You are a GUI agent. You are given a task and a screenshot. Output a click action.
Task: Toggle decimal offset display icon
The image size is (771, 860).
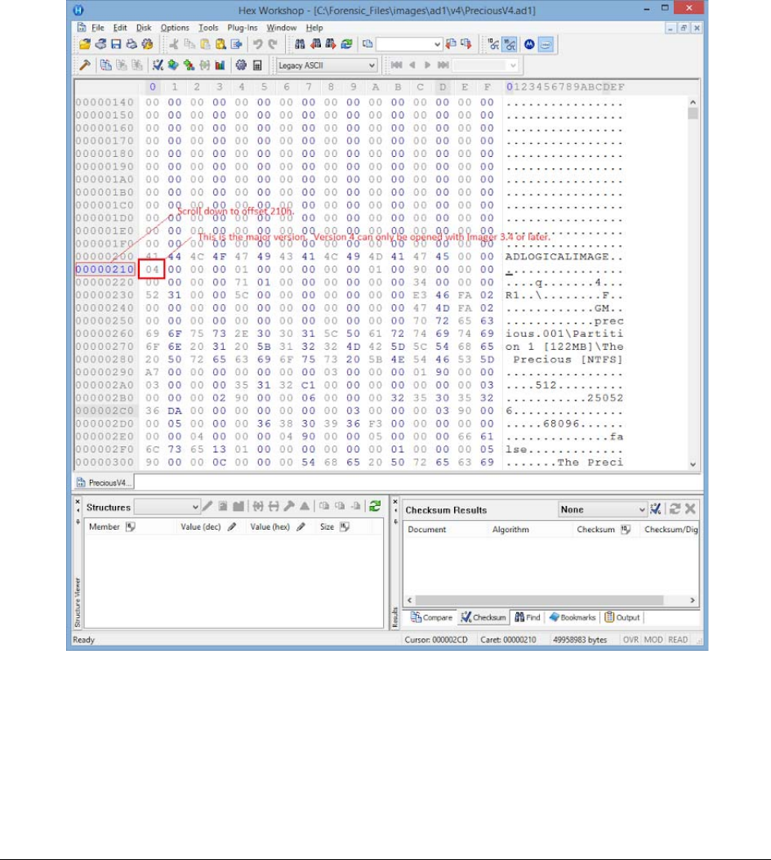[x=494, y=44]
